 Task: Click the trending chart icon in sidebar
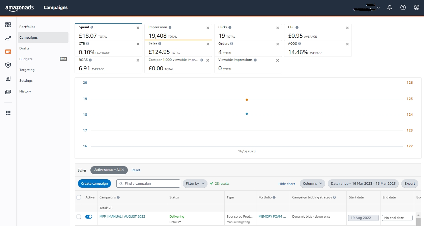click(8, 38)
